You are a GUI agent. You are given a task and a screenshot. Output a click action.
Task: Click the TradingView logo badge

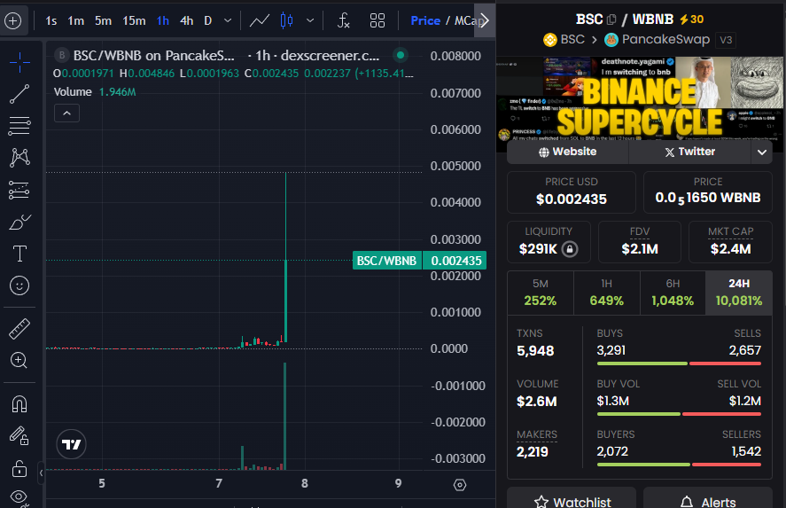tap(71, 444)
